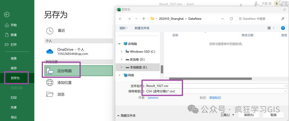Go forward in the save dialog
The width and height of the screenshot is (289, 121).
coord(129,19)
